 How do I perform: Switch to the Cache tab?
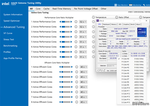(46, 9)
